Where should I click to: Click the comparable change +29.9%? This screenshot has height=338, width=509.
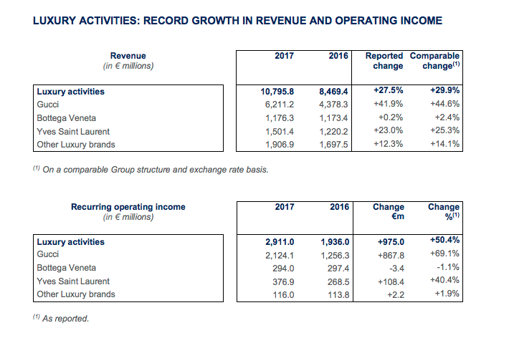pyautogui.click(x=444, y=90)
